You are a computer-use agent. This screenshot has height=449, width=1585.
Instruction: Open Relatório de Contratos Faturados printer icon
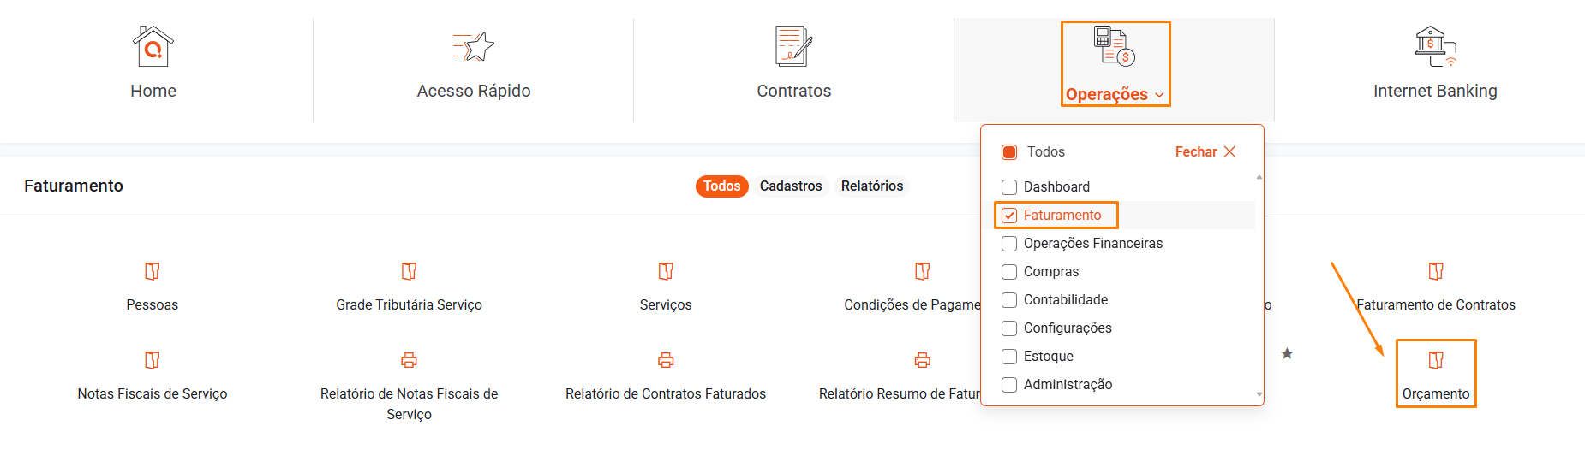[x=666, y=361]
